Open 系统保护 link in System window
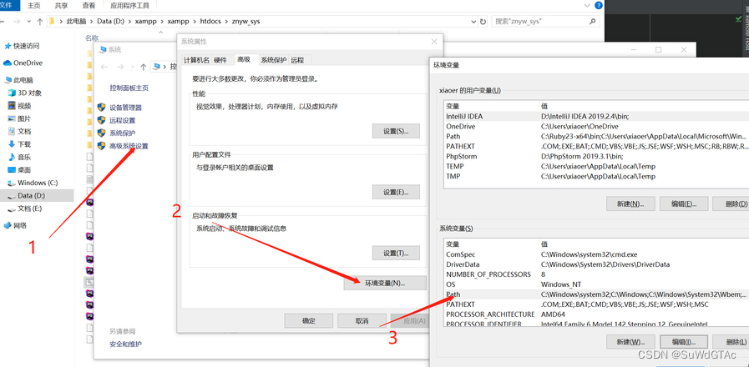The image size is (749, 367). pyautogui.click(x=122, y=133)
